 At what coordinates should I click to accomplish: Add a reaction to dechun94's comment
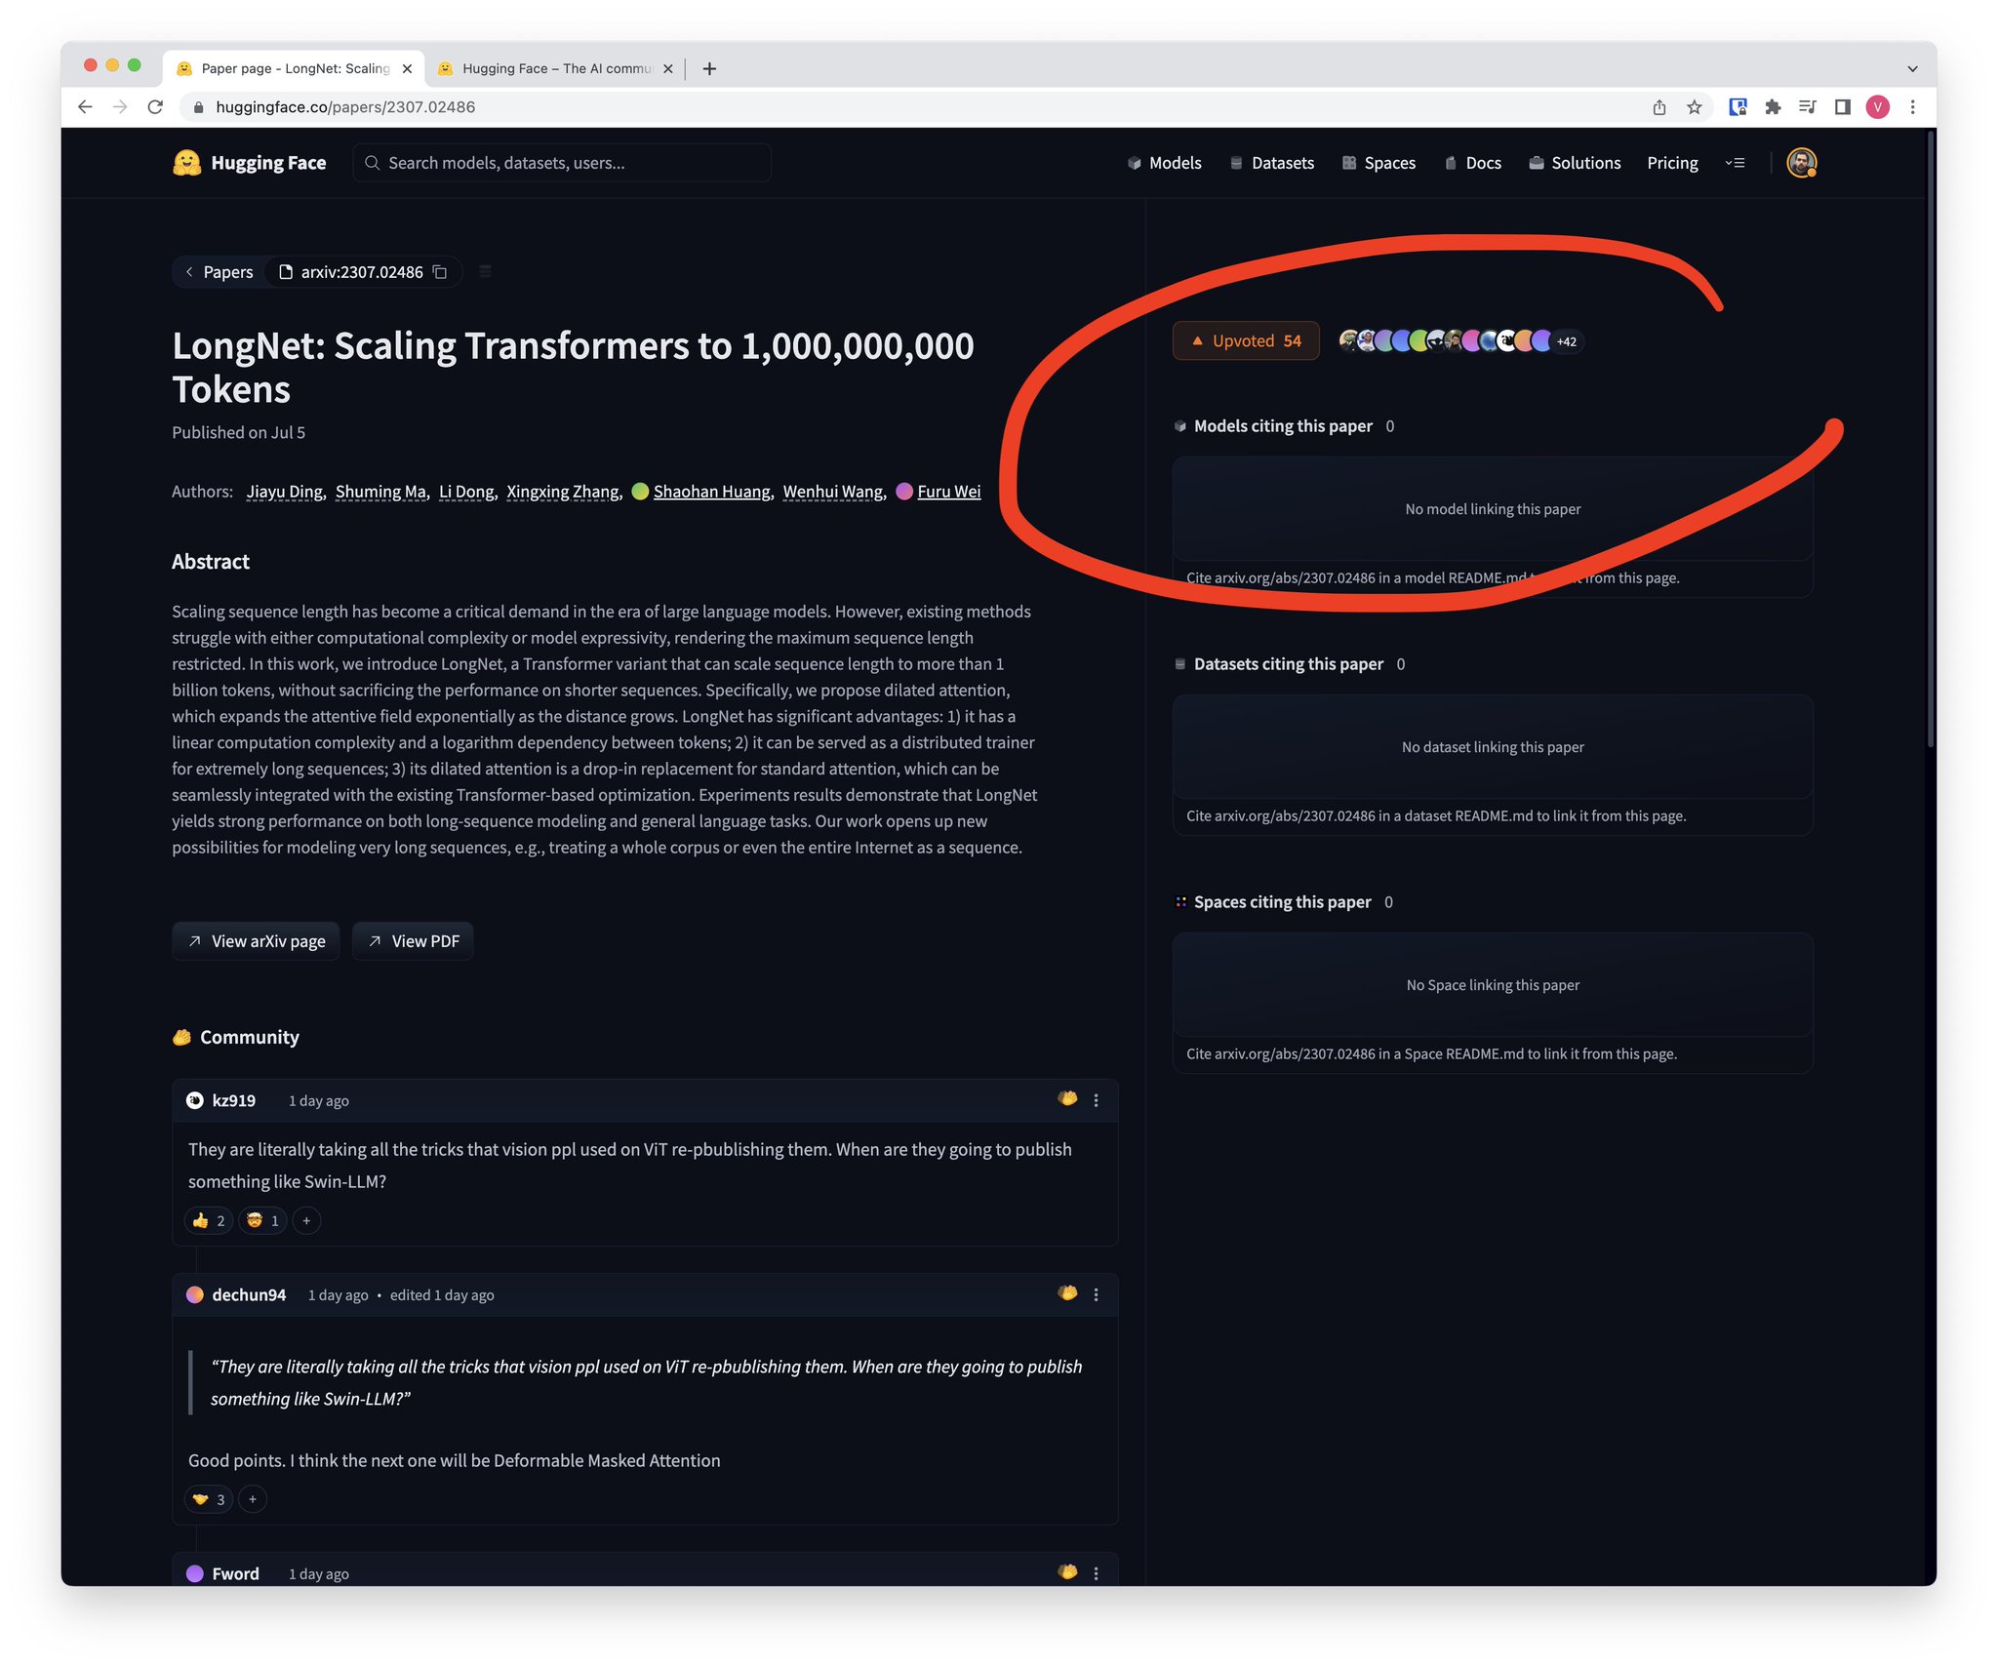pyautogui.click(x=253, y=1499)
